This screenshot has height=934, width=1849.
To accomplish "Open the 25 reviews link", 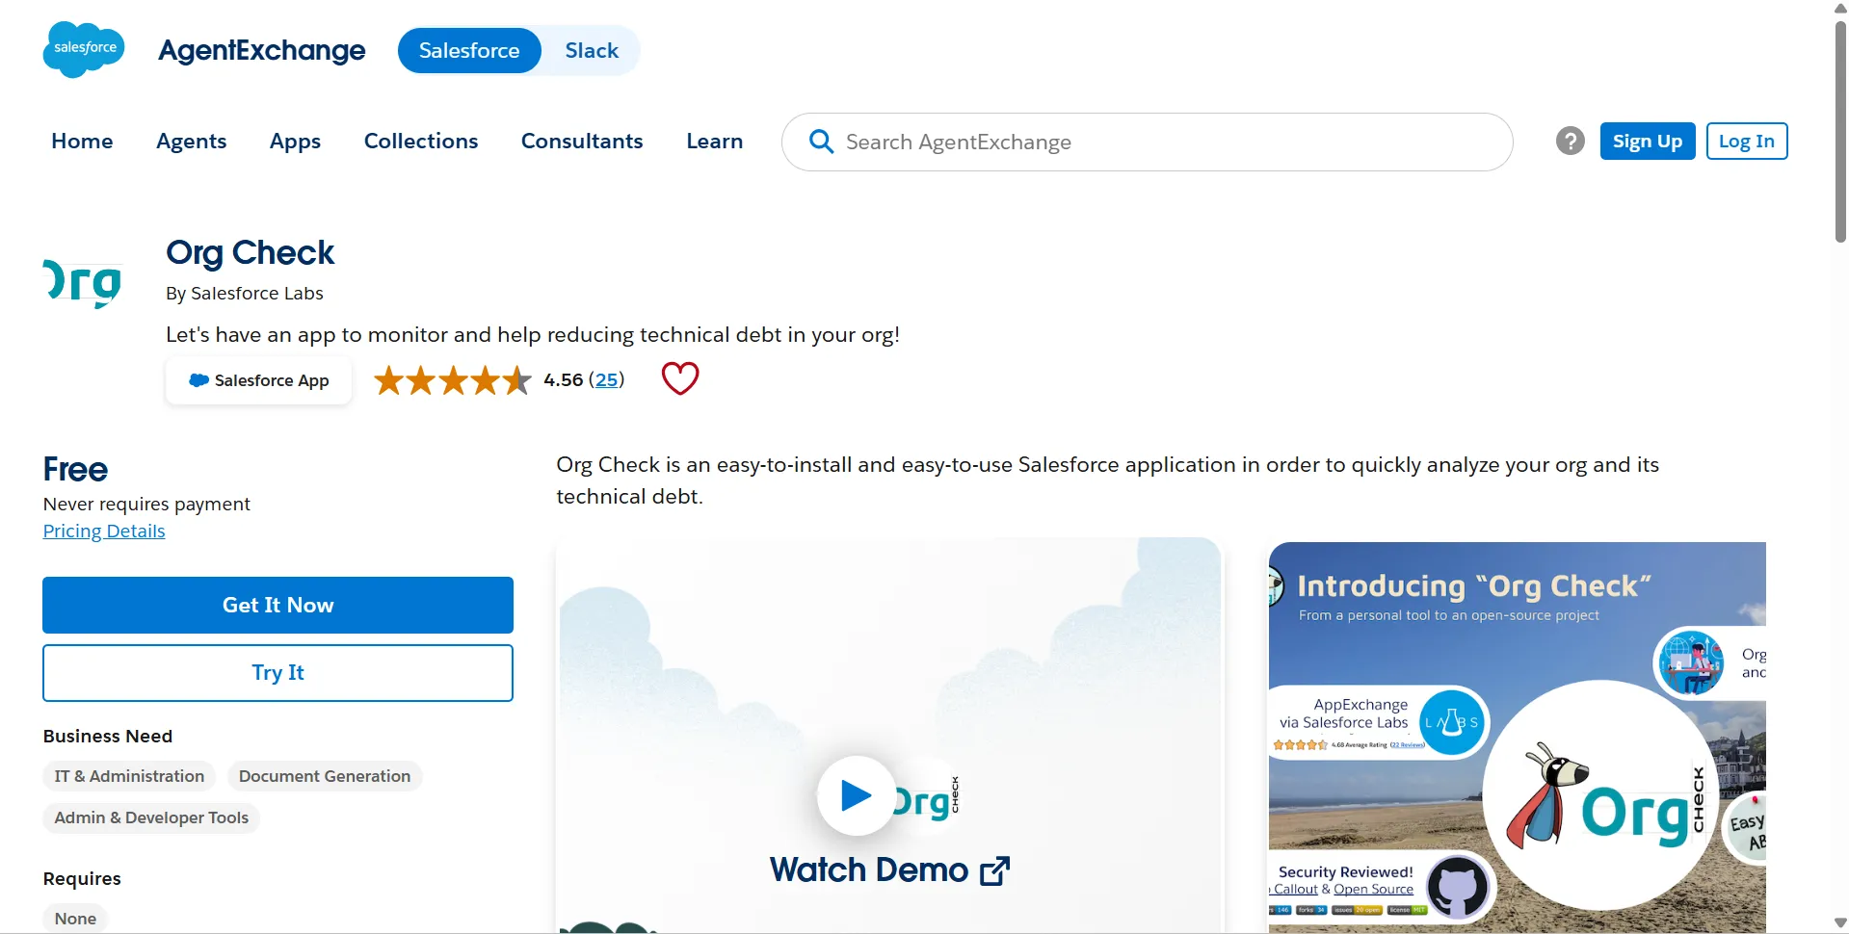I will (607, 379).
